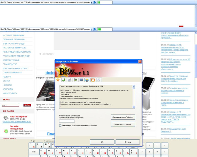Expand the lower address bar dropdown
Screen dimensions: 197x157
(x=92, y=29)
